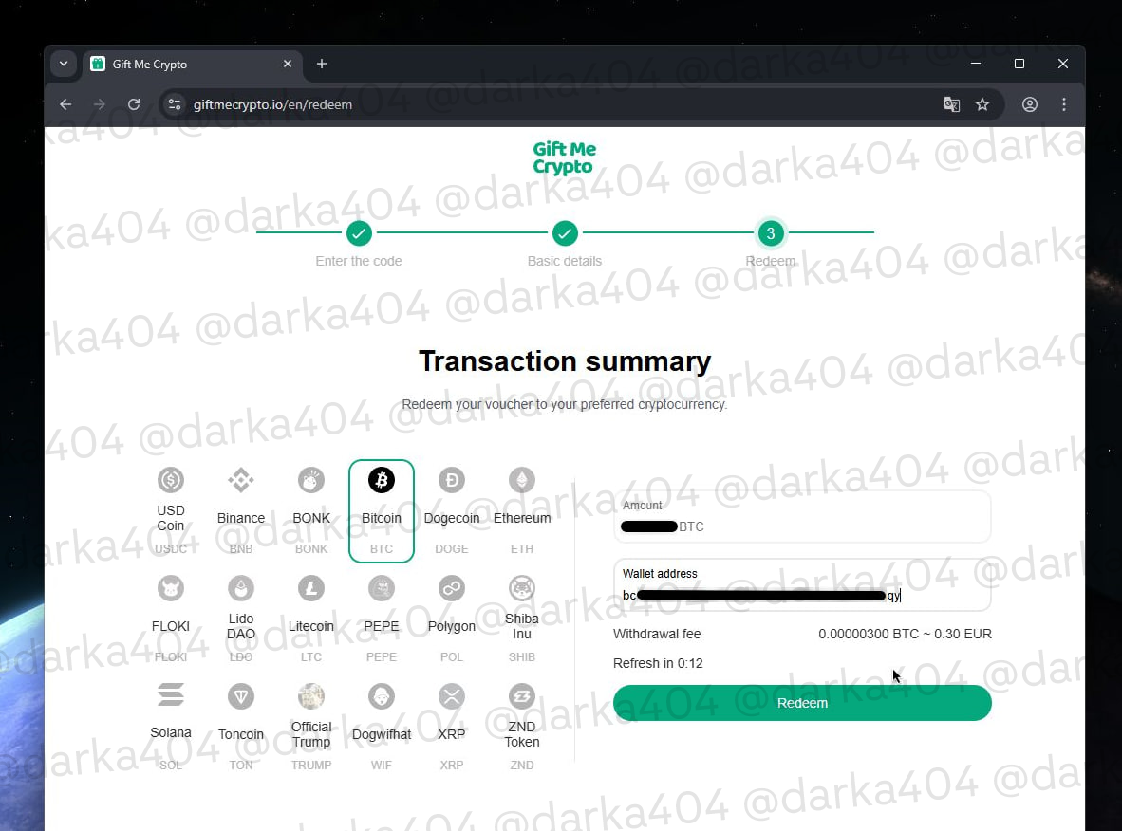
Task: Choose Polygon POL coin
Action: tap(452, 619)
